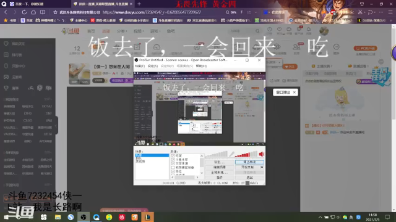Open a new browser tab with plus

[139, 4]
